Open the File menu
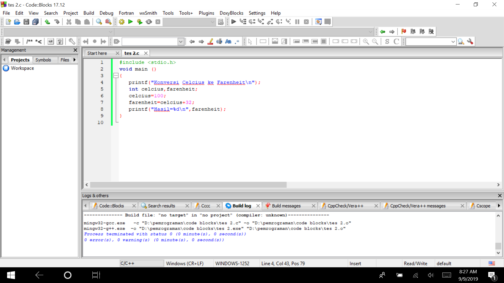 (6, 13)
